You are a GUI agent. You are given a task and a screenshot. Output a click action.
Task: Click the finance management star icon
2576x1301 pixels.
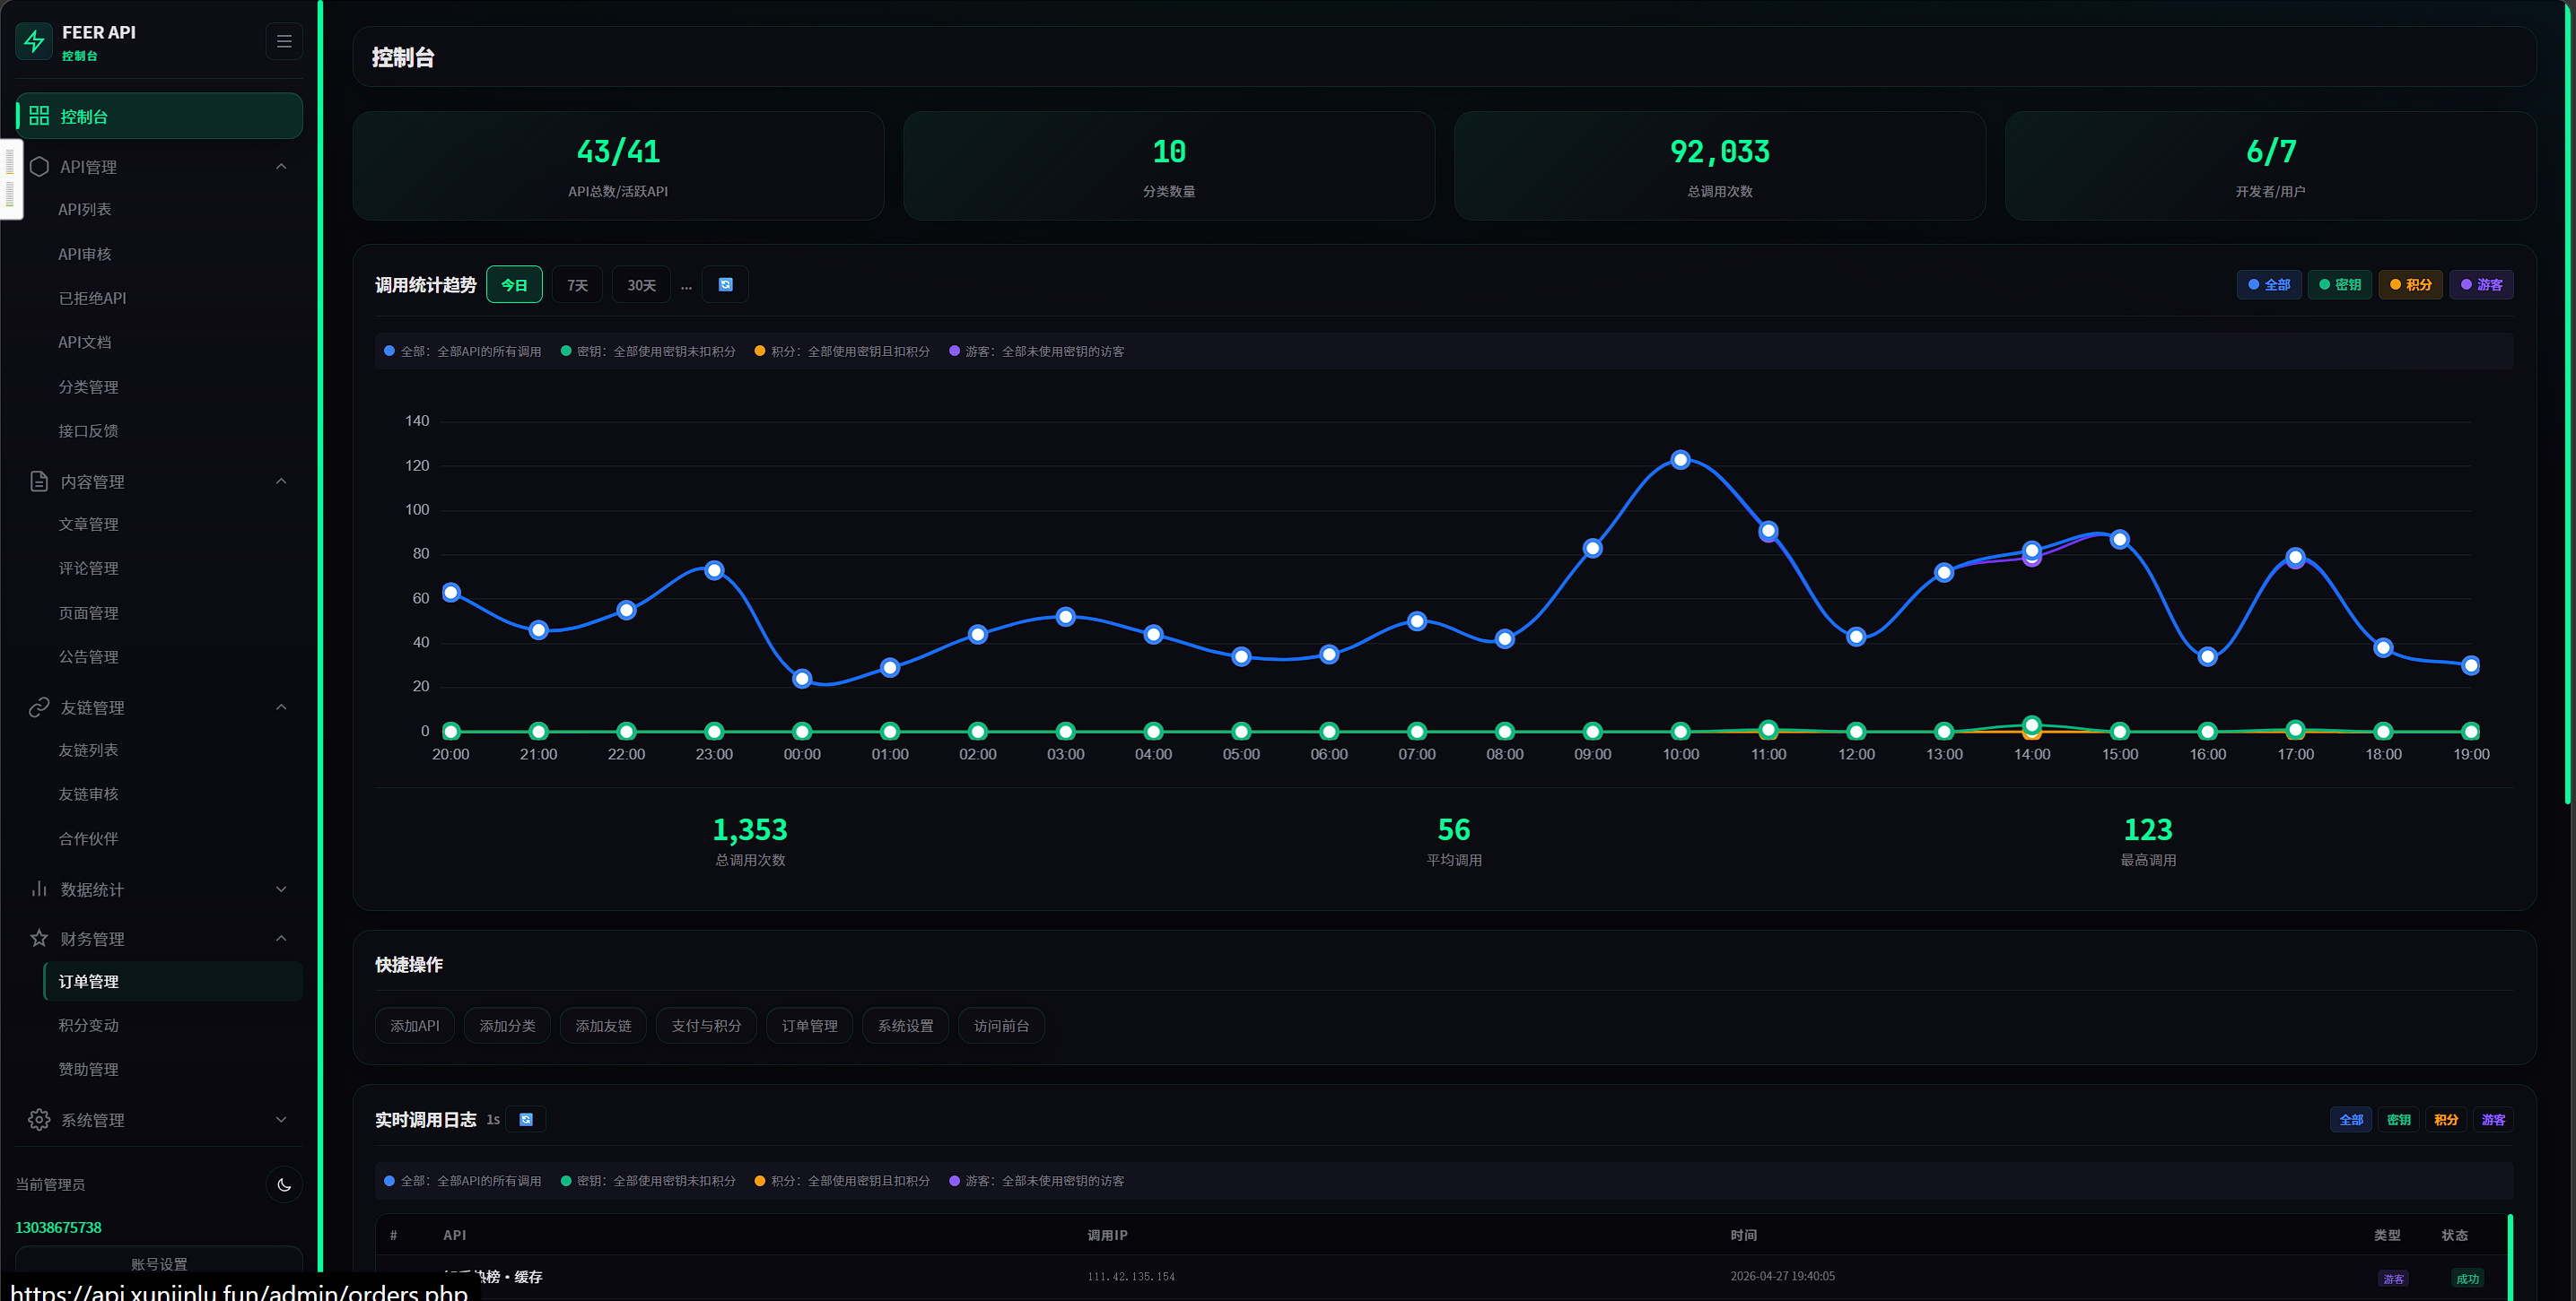tap(39, 938)
